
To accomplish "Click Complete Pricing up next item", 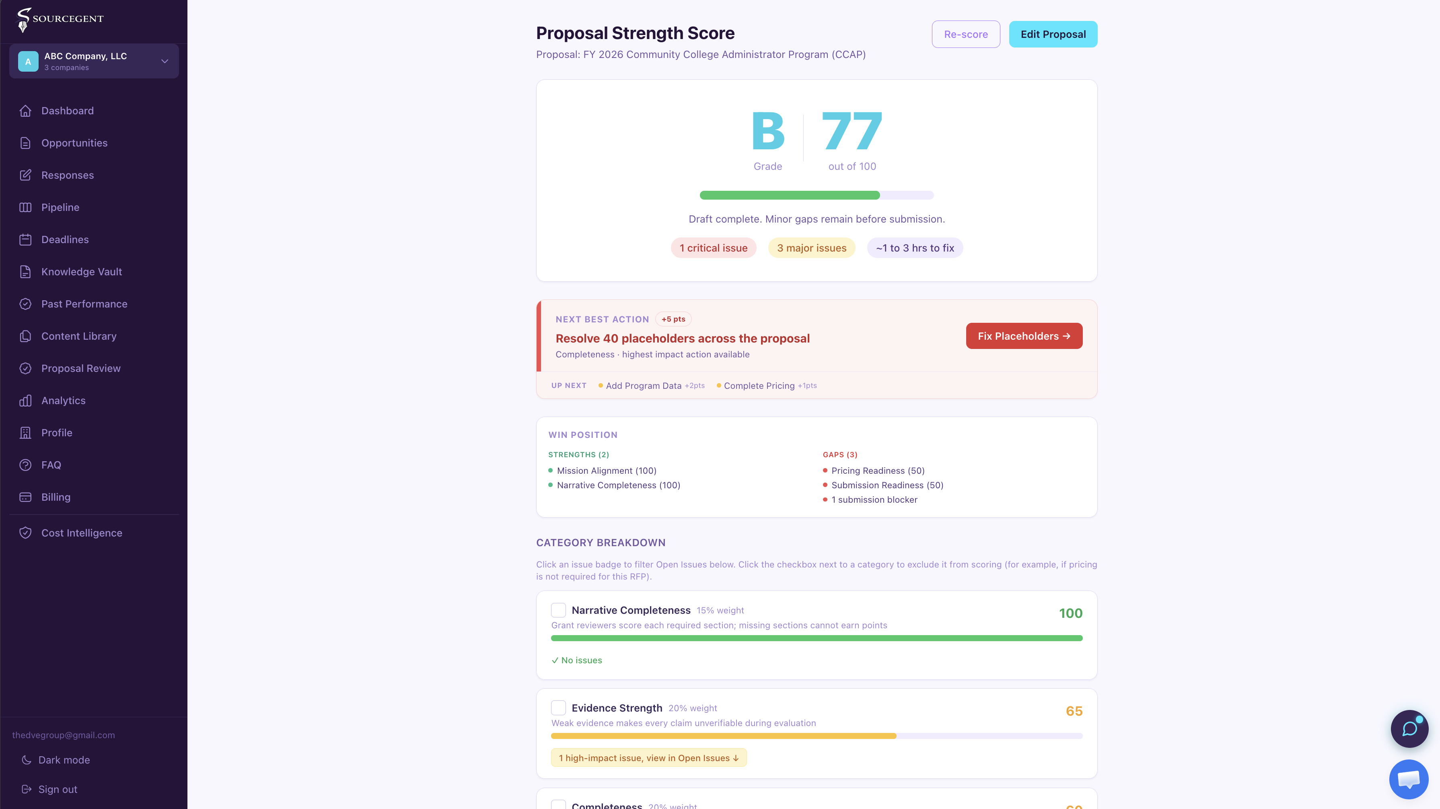I will (766, 386).
